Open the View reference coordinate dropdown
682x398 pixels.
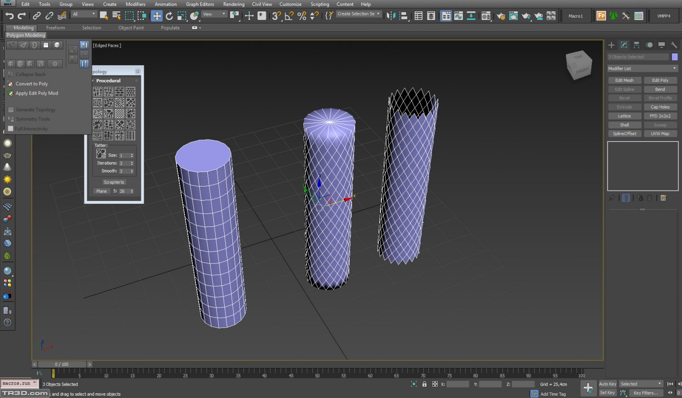[214, 15]
